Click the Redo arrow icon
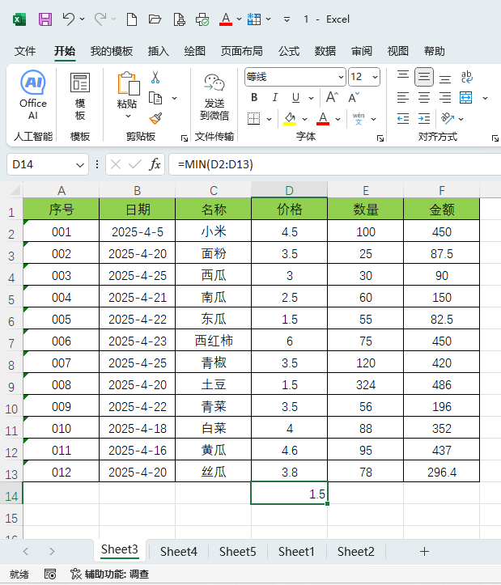 click(x=100, y=19)
